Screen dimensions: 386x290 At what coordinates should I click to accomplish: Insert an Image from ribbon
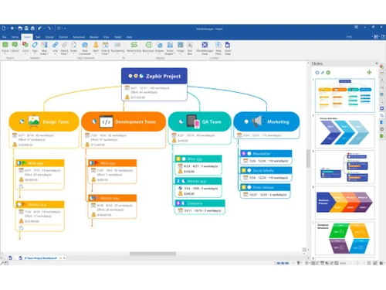tap(181, 45)
